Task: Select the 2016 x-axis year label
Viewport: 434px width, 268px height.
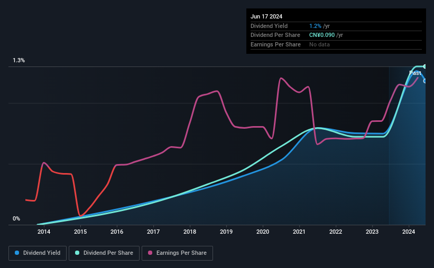Action: (117, 232)
